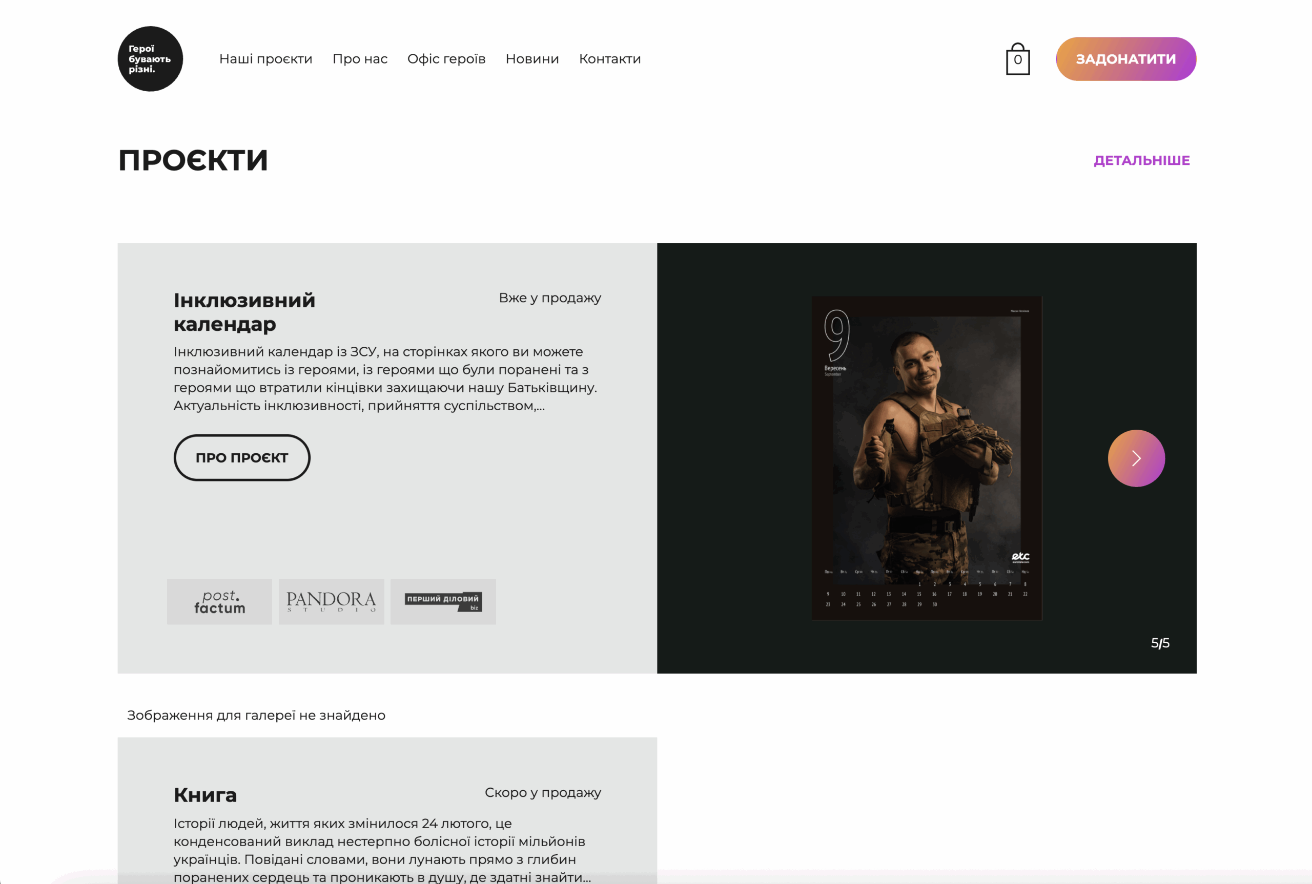Click the Перший діловий partner logo
This screenshot has width=1312, height=884.
click(x=443, y=602)
